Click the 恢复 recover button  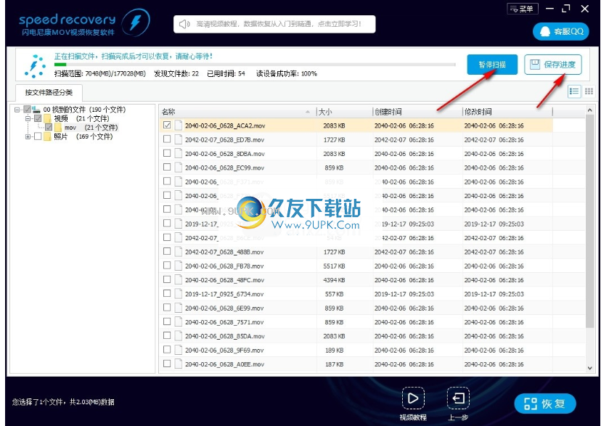coord(545,404)
